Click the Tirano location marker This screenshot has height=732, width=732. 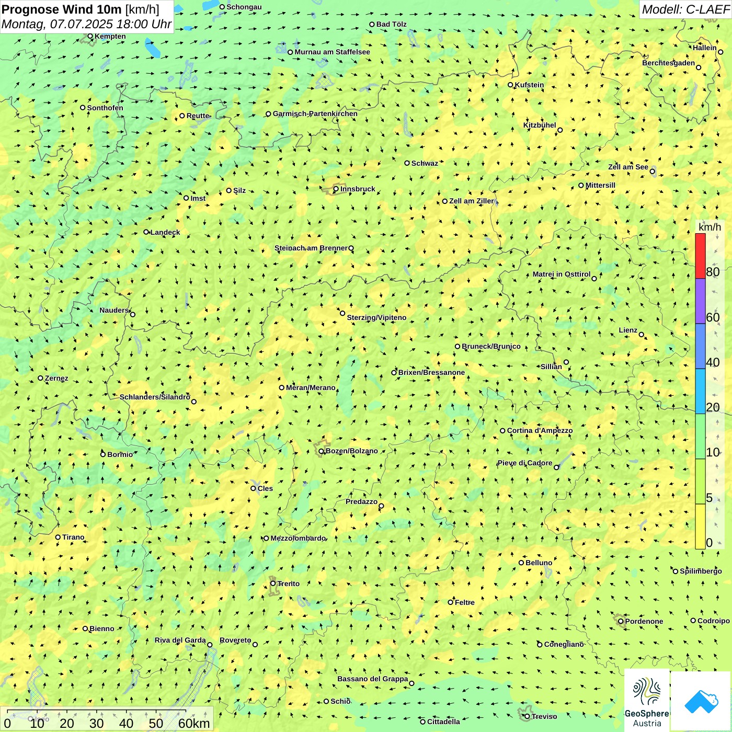pos(58,537)
